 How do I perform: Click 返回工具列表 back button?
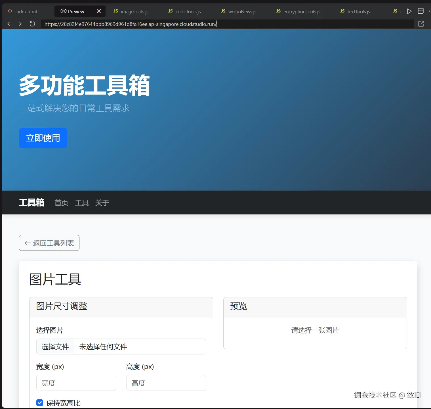(49, 243)
